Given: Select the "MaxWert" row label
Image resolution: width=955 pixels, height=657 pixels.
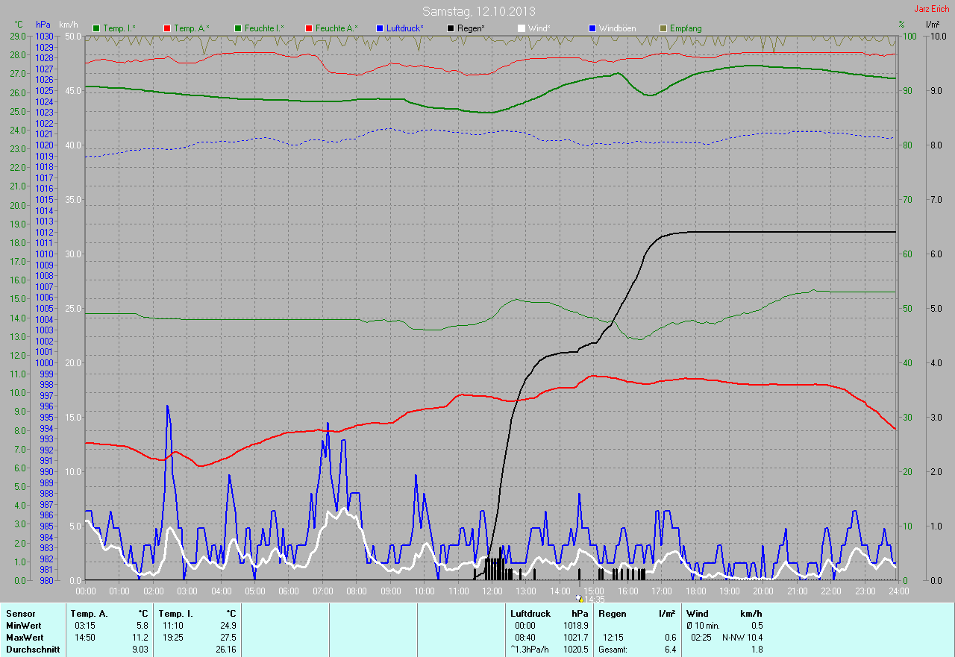Looking at the screenshot, I should point(25,638).
